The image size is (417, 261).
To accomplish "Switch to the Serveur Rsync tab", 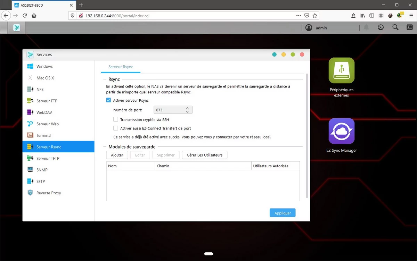I will [121, 67].
